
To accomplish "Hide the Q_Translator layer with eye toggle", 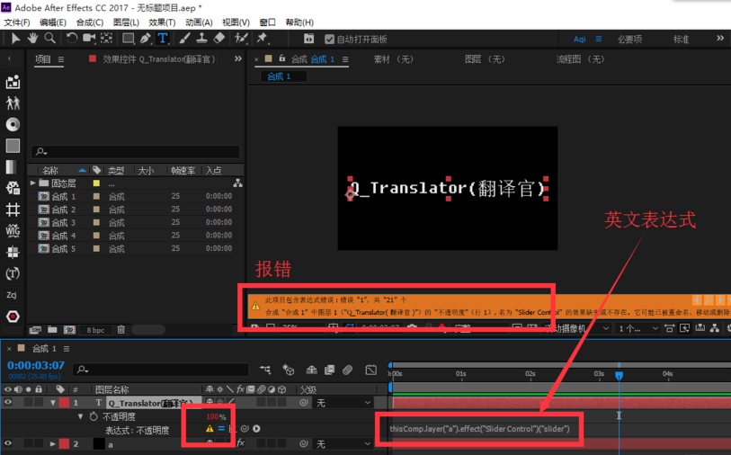I will pos(8,402).
